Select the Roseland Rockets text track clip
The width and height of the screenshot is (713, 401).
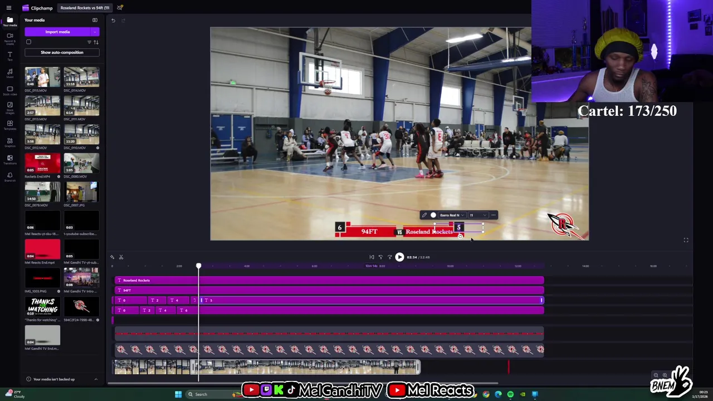pos(329,280)
